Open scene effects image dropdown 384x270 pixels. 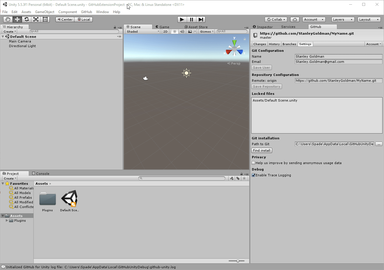point(191,31)
